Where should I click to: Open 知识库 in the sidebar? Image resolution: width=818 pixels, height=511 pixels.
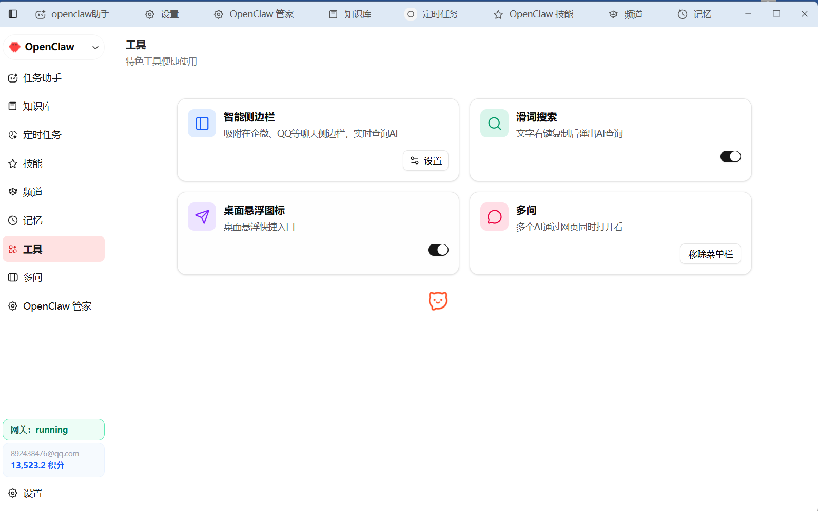pyautogui.click(x=54, y=106)
